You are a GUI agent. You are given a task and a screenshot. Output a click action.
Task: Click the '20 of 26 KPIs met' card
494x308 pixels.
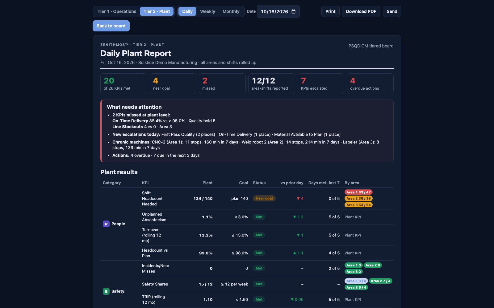(124, 83)
